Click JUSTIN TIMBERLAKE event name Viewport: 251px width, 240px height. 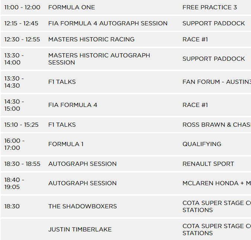pyautogui.click(x=80, y=230)
